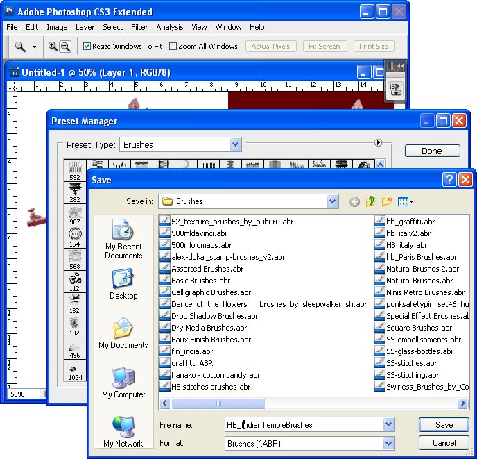This screenshot has height=459, width=477.
Task: Open the File name history dropdown arrow
Action: pyautogui.click(x=389, y=424)
